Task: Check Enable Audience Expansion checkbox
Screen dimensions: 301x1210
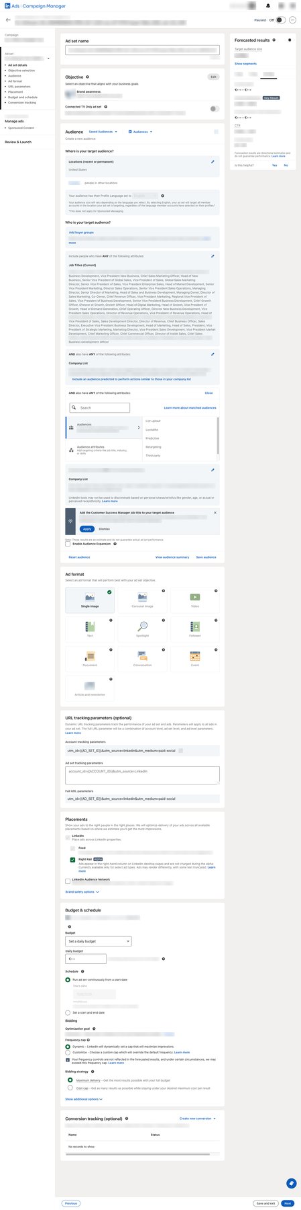Action: click(x=68, y=544)
